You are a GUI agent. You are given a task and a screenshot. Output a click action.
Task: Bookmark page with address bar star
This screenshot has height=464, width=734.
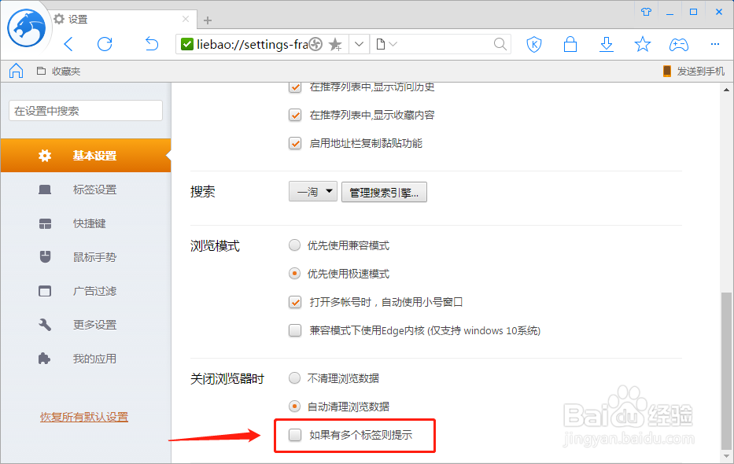coord(335,45)
